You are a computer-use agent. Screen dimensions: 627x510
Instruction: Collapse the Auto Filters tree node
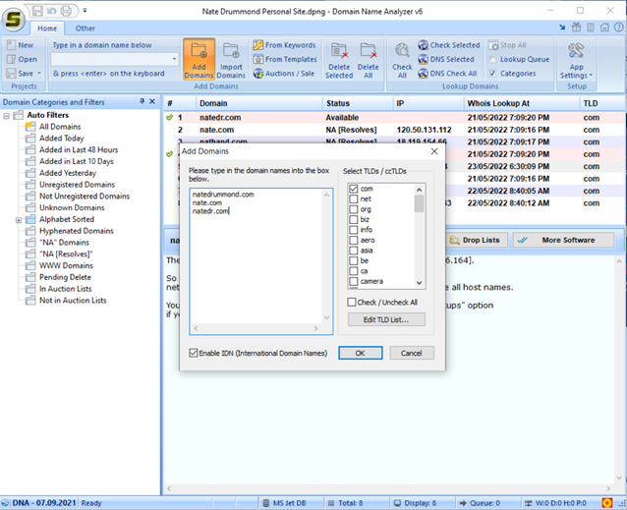pos(7,116)
